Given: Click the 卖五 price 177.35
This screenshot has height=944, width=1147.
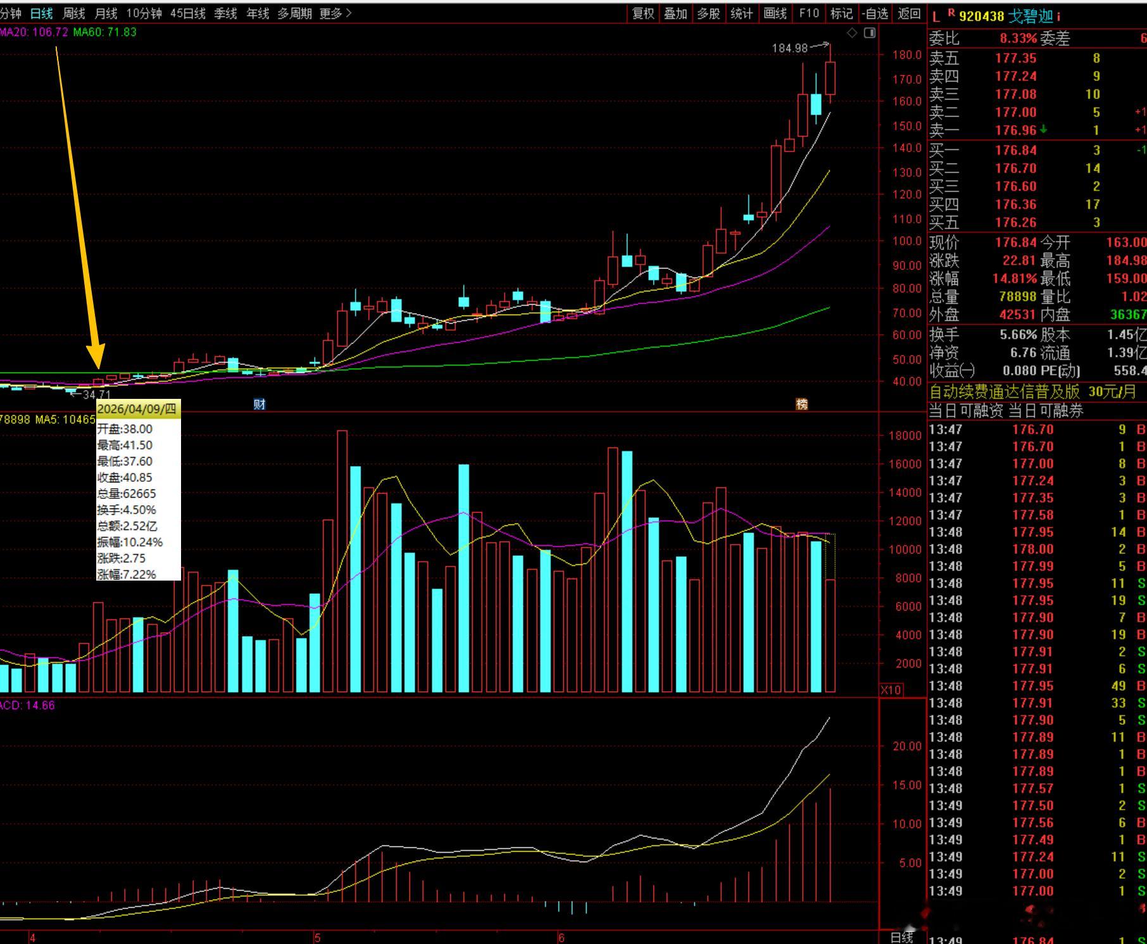Looking at the screenshot, I should 1016,58.
